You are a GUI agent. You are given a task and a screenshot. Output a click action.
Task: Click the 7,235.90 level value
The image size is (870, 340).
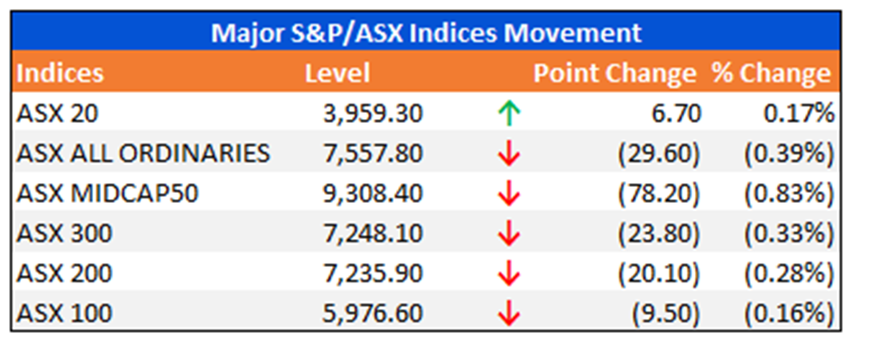374,274
